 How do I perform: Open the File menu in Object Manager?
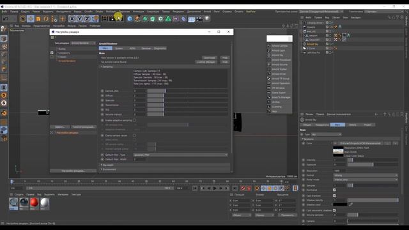[308, 17]
